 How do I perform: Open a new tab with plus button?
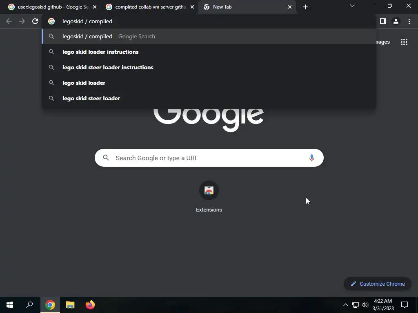[305, 7]
